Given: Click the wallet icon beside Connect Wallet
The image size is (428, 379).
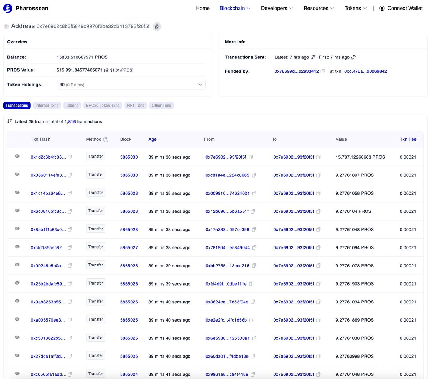Looking at the screenshot, I should coord(382,8).
